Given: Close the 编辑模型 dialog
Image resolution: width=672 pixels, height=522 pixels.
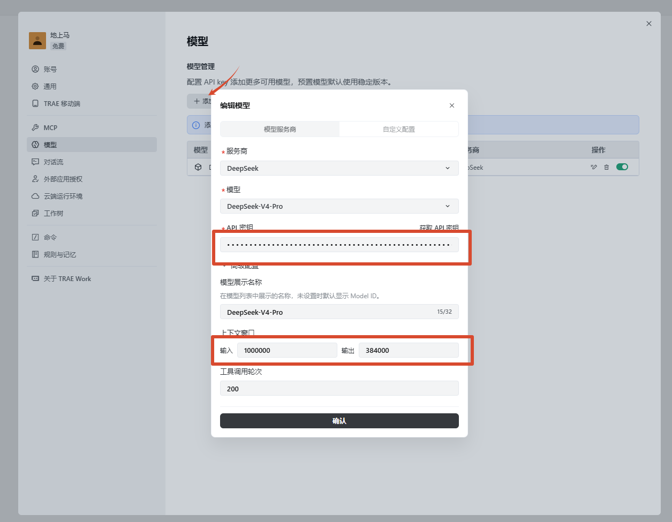Looking at the screenshot, I should [452, 105].
